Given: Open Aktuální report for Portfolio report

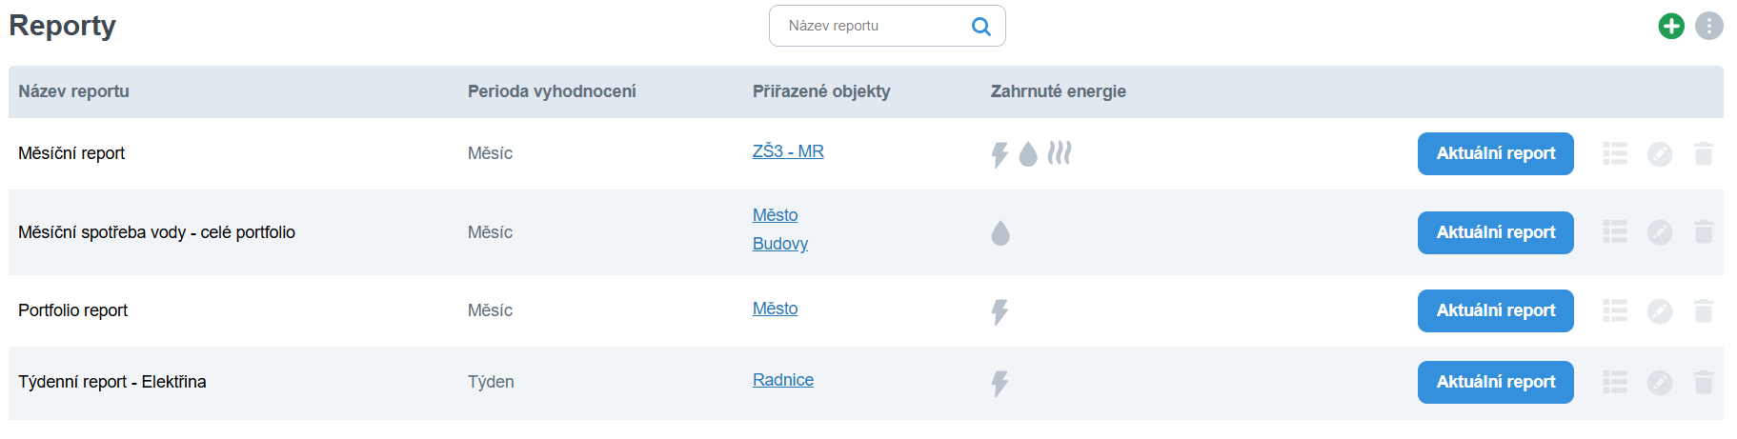Looking at the screenshot, I should click(x=1495, y=310).
